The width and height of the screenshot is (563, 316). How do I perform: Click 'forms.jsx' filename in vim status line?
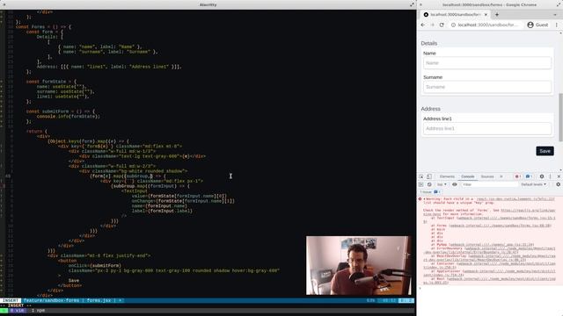(x=99, y=300)
